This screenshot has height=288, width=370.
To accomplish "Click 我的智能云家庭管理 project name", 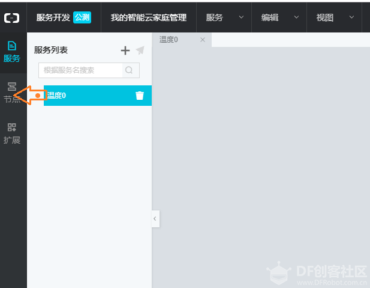I will pos(149,17).
